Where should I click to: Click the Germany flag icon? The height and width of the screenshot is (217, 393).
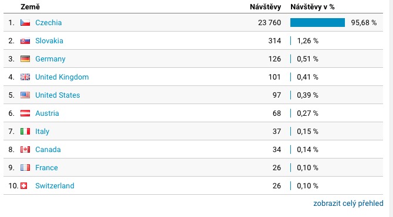pyautogui.click(x=25, y=59)
